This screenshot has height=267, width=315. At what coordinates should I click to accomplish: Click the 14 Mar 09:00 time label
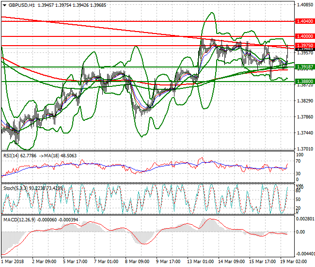tap(232, 262)
